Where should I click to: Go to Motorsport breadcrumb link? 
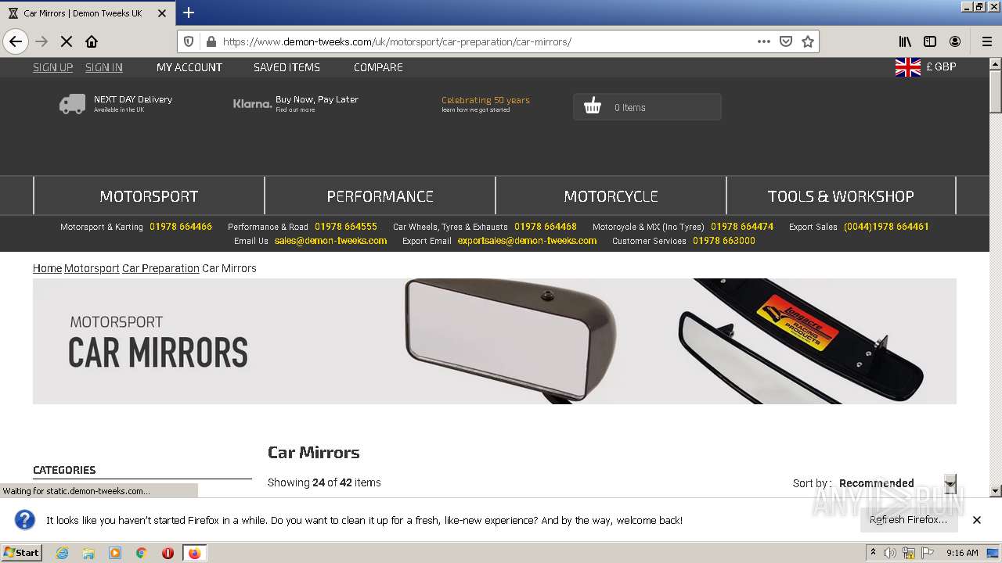[92, 268]
